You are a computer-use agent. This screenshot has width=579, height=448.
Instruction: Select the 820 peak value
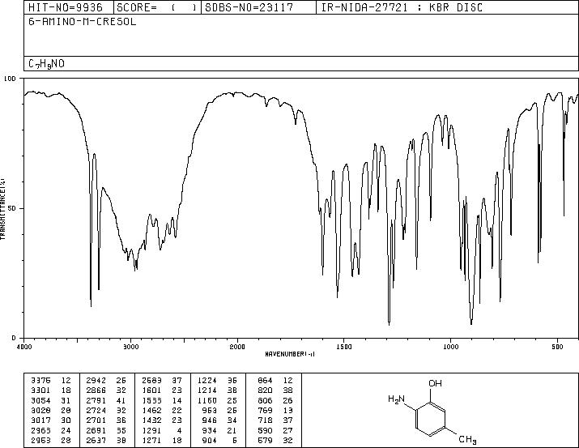pos(265,390)
